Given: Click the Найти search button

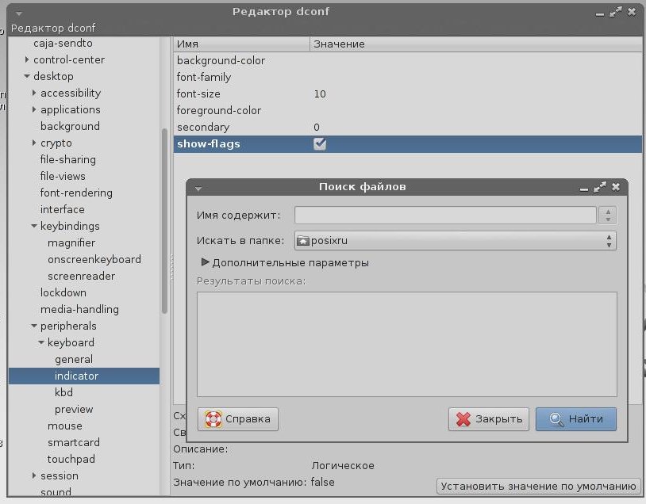Looking at the screenshot, I should point(576,419).
